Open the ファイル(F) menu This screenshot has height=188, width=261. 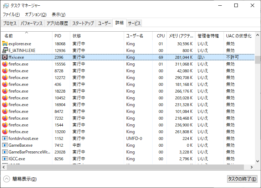click(x=11, y=15)
